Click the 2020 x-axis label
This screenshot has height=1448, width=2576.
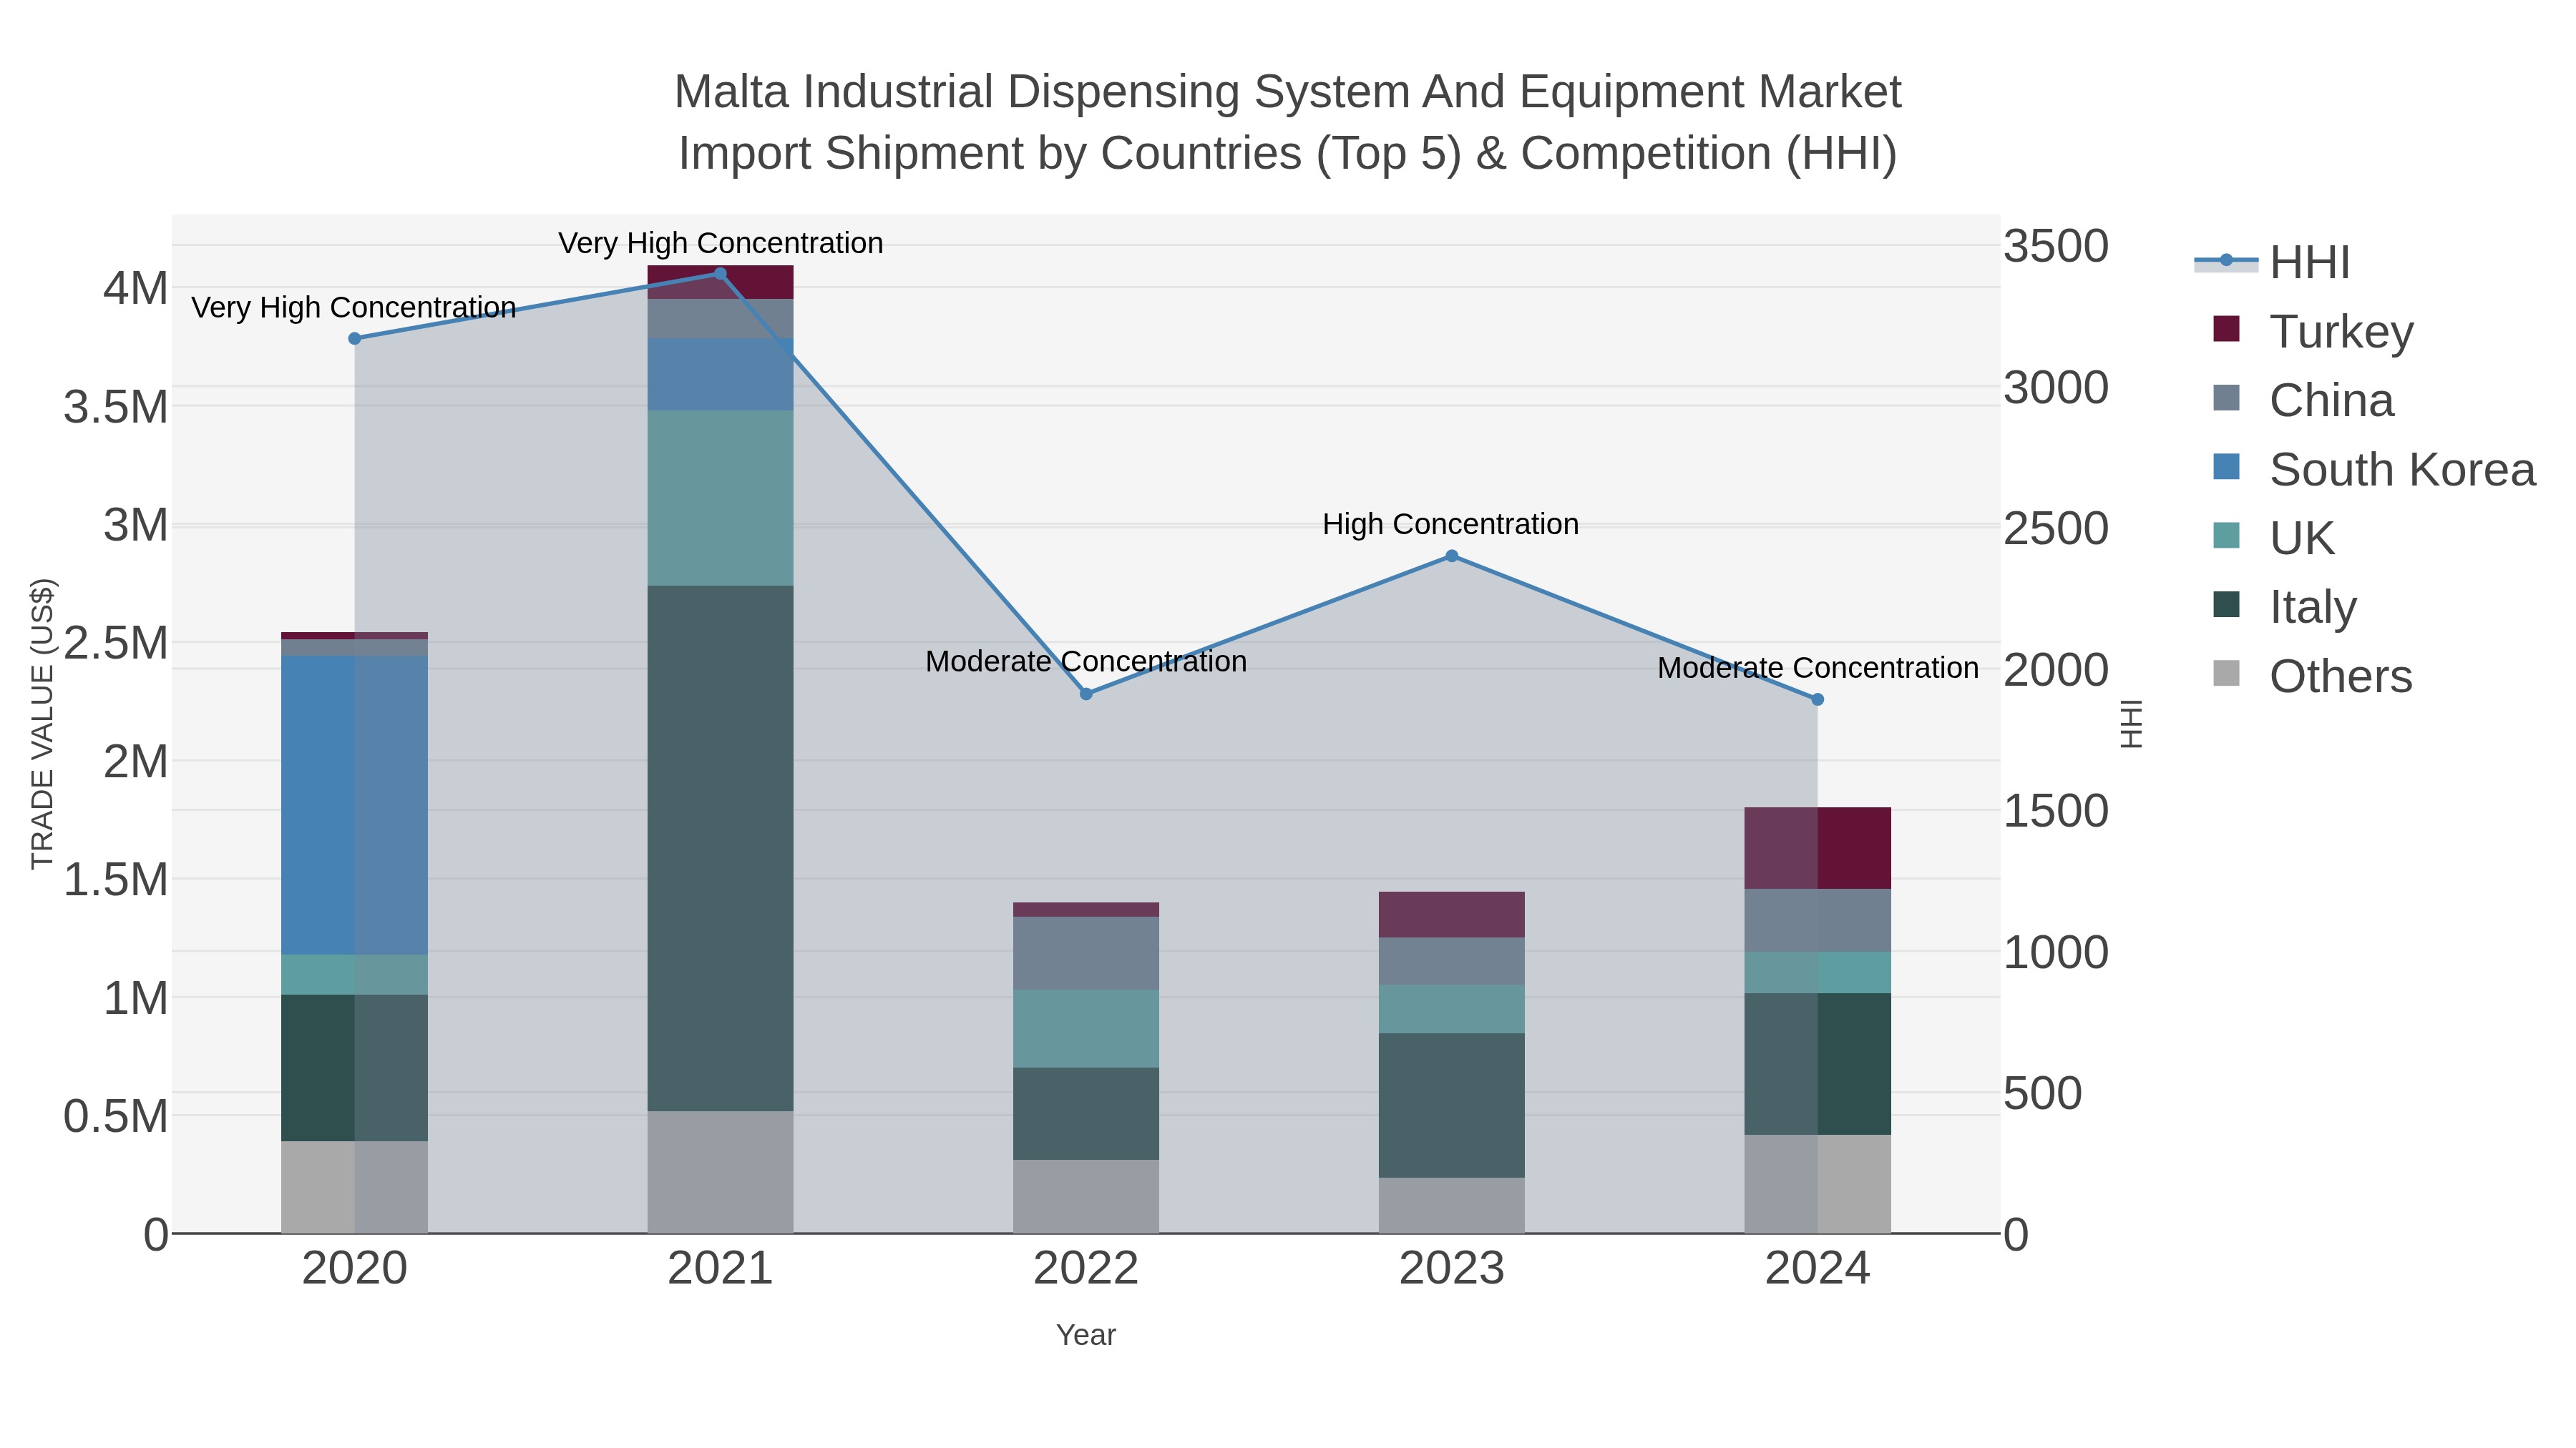[x=354, y=1269]
